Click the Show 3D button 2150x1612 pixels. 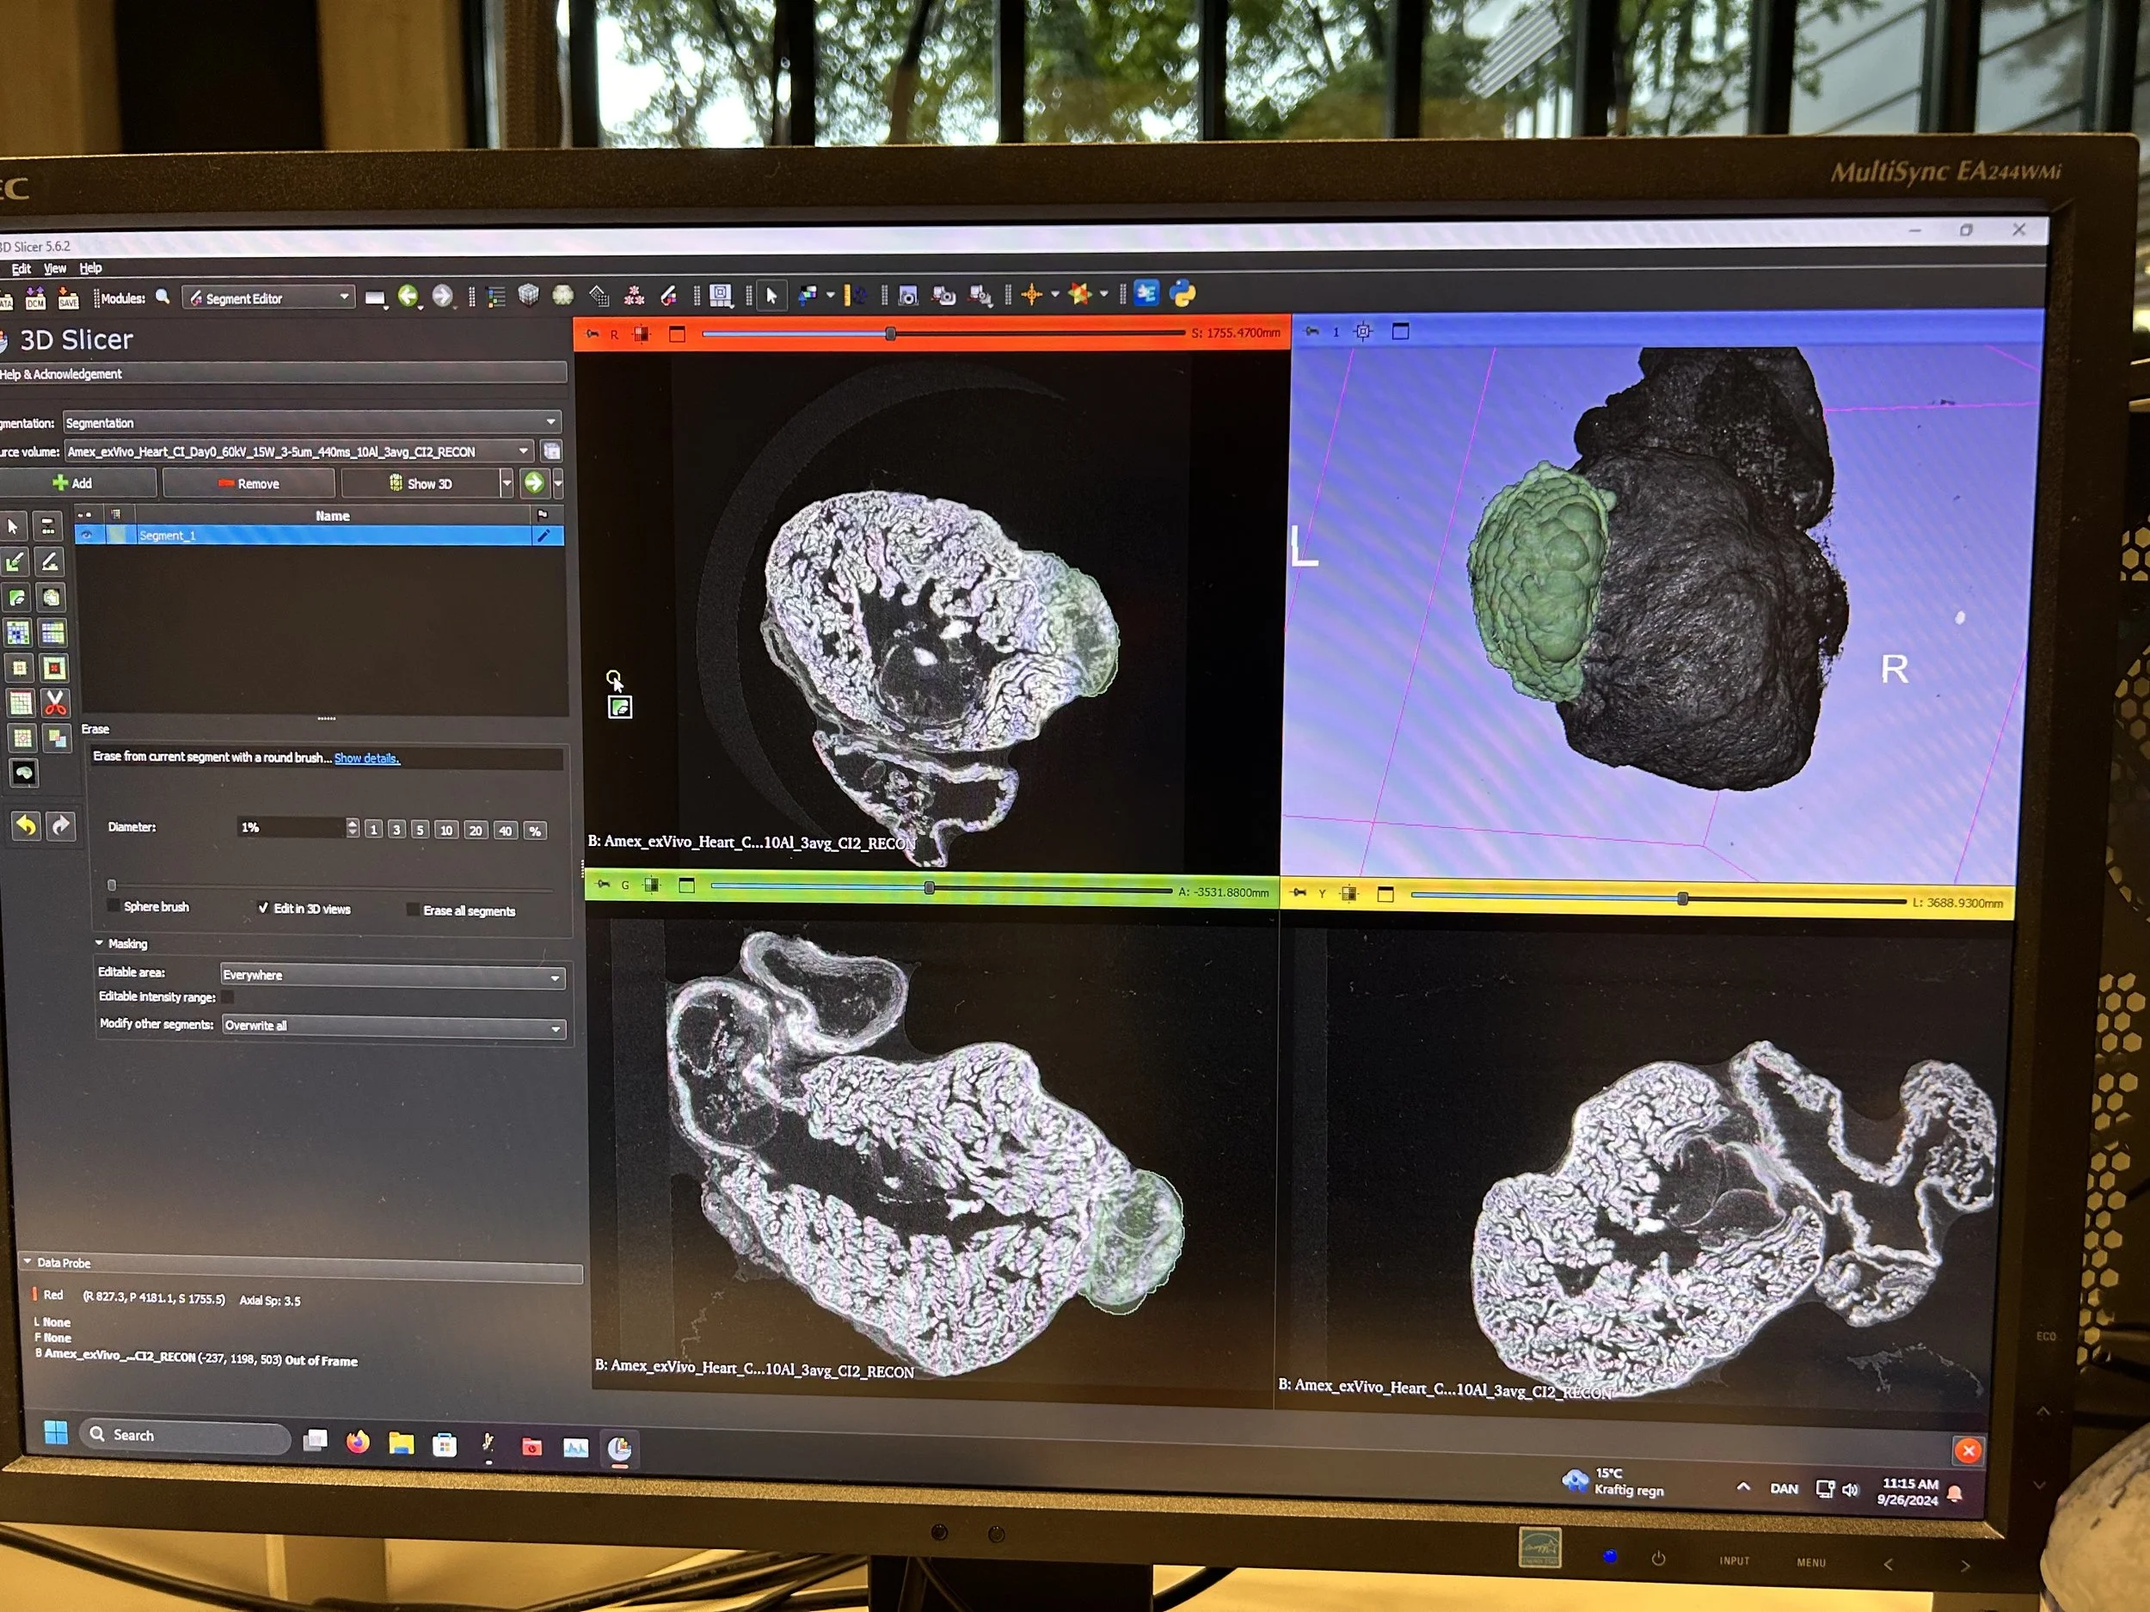(x=421, y=483)
